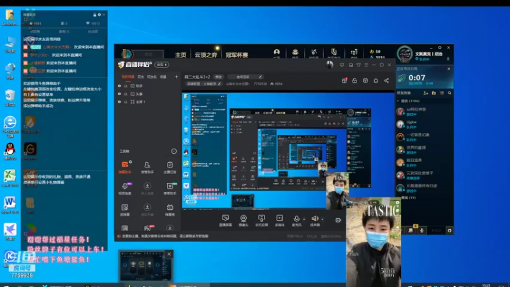The width and height of the screenshot is (510, 287).
Task: Expand microphone options arrow
Action: tap(304, 219)
